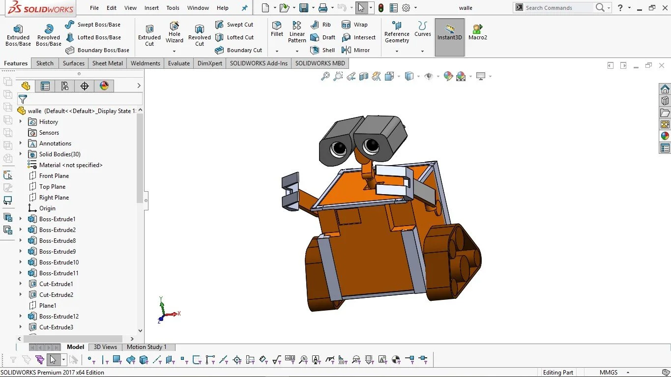The height and width of the screenshot is (377, 671).
Task: Open Edit Appearance in view toolbar
Action: coord(448,76)
